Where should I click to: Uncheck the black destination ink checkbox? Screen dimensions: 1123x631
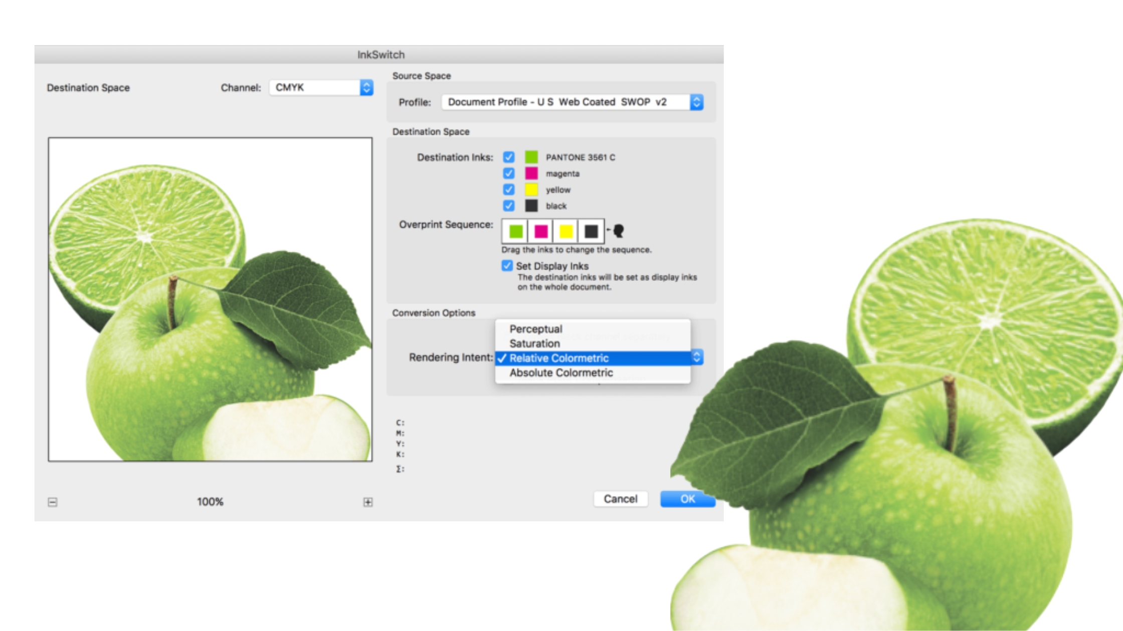click(509, 206)
